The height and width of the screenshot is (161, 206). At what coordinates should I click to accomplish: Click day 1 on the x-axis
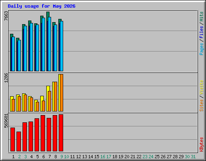pos(13,157)
